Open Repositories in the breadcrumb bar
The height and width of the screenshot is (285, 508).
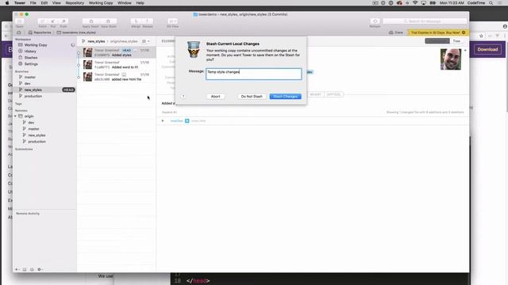[x=40, y=32]
